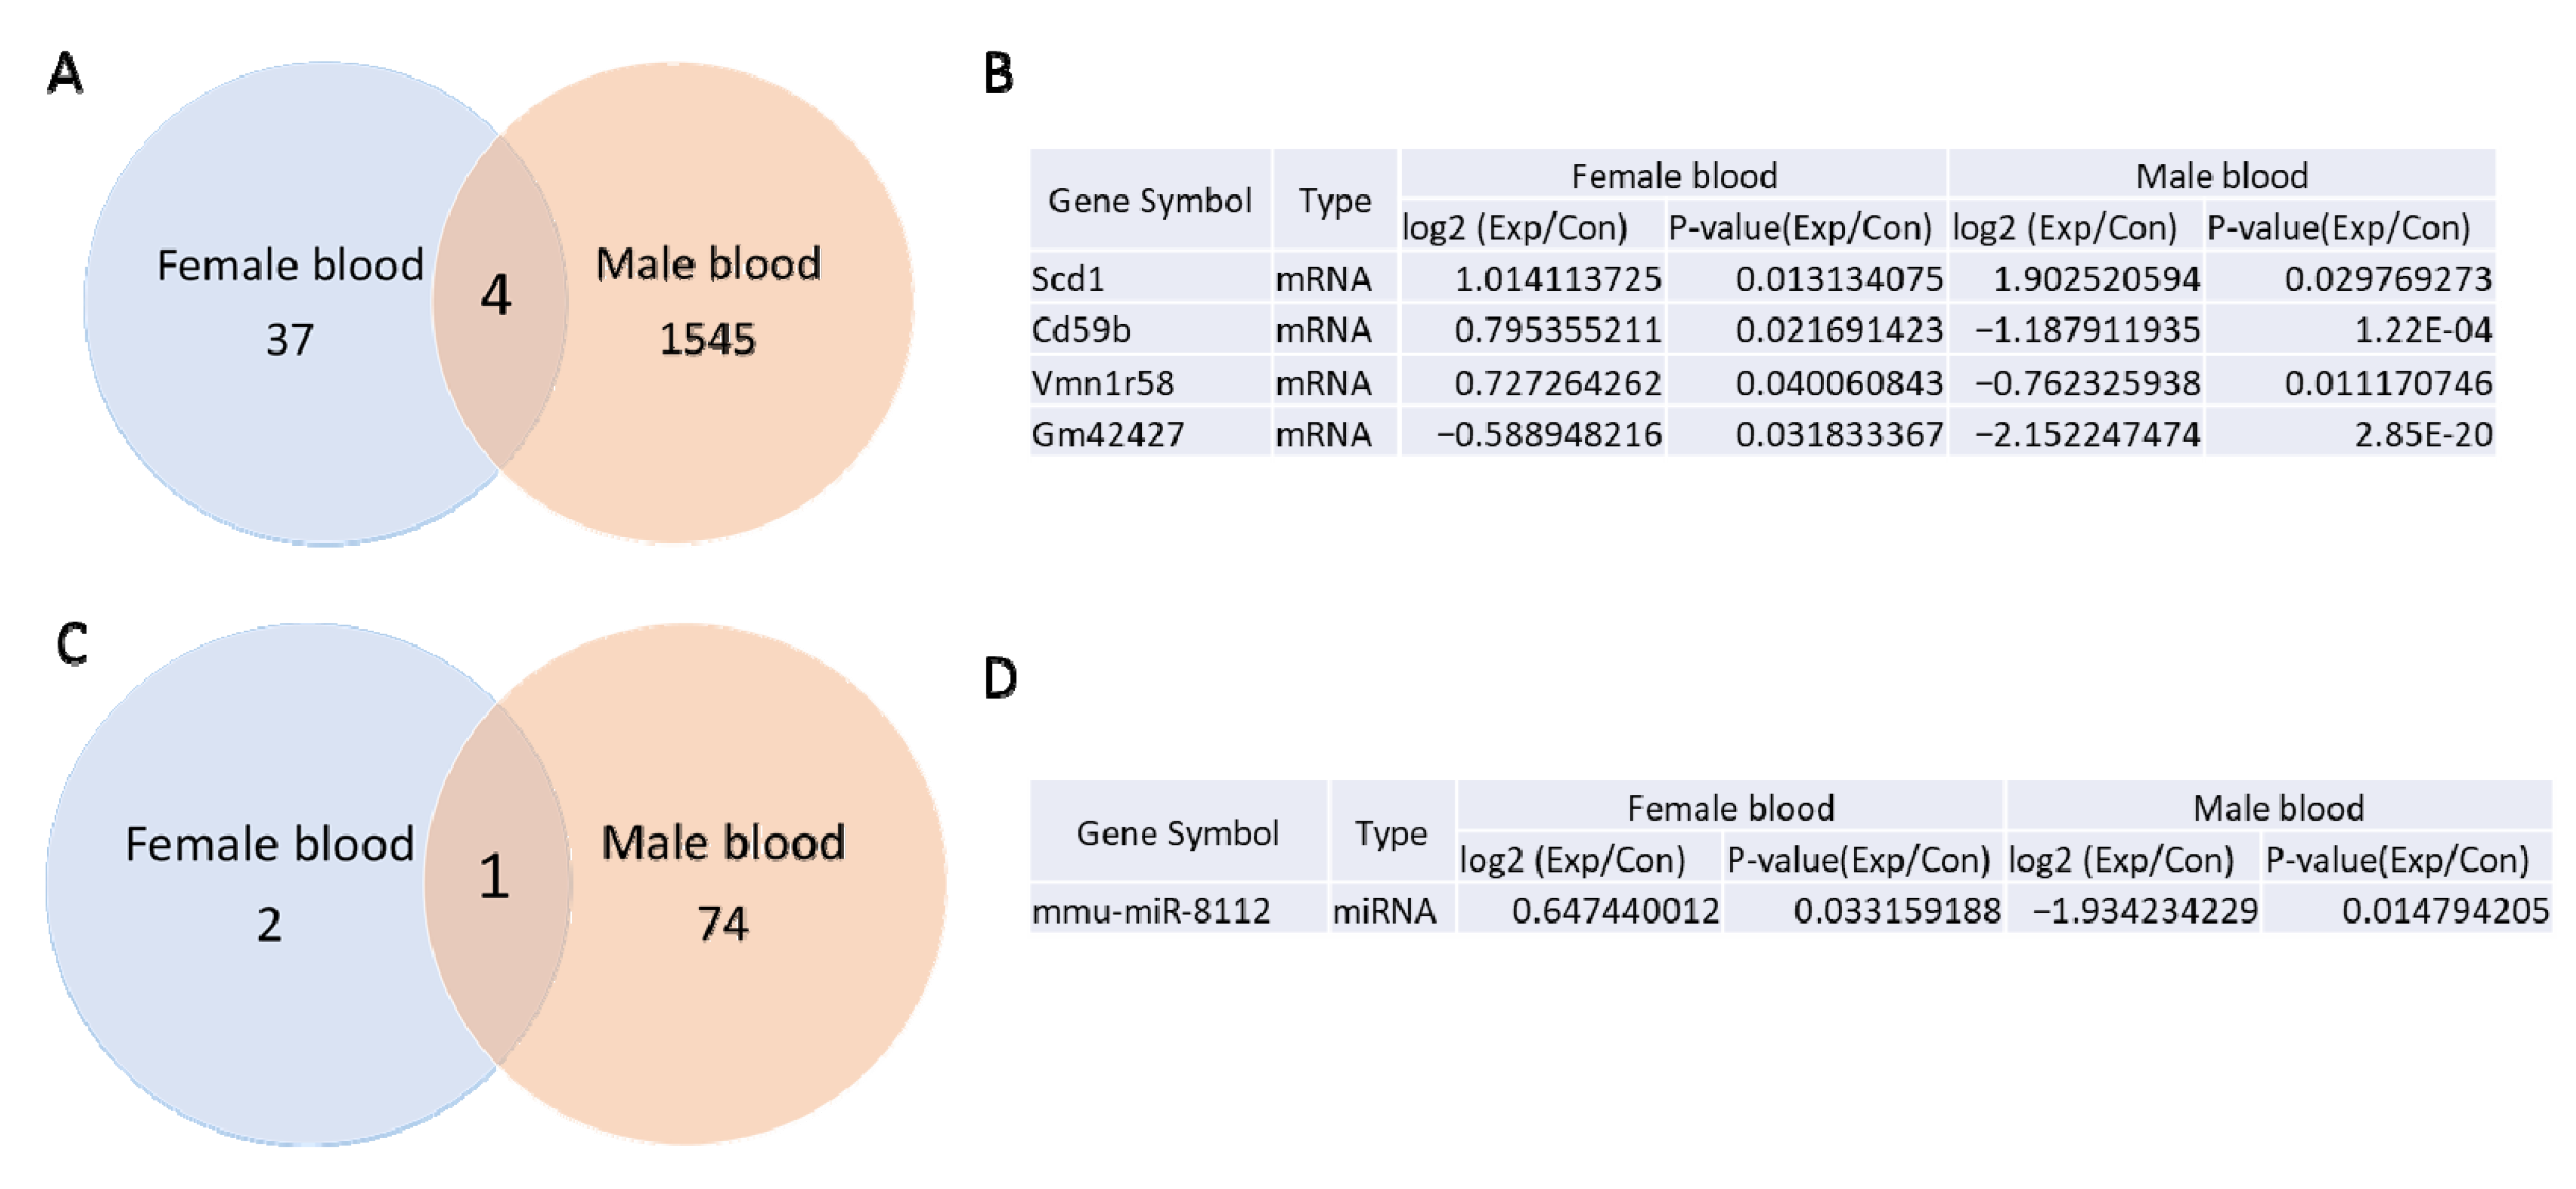
Task: Click the 2.85E-20 P-value cell
Action: 2422,435
